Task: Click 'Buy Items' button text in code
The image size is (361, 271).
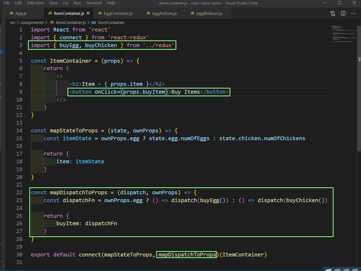Action: click(x=185, y=92)
